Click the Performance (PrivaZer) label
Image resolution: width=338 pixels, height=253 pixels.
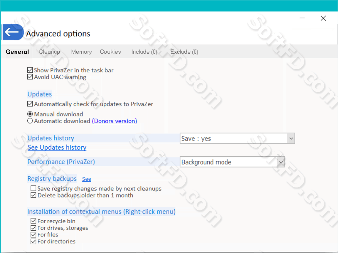pyautogui.click(x=61, y=162)
